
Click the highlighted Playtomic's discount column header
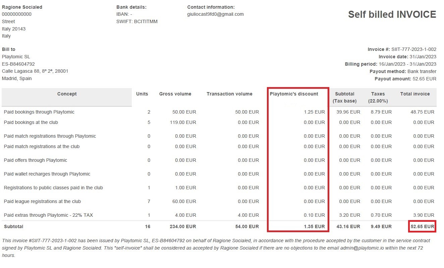pos(294,94)
